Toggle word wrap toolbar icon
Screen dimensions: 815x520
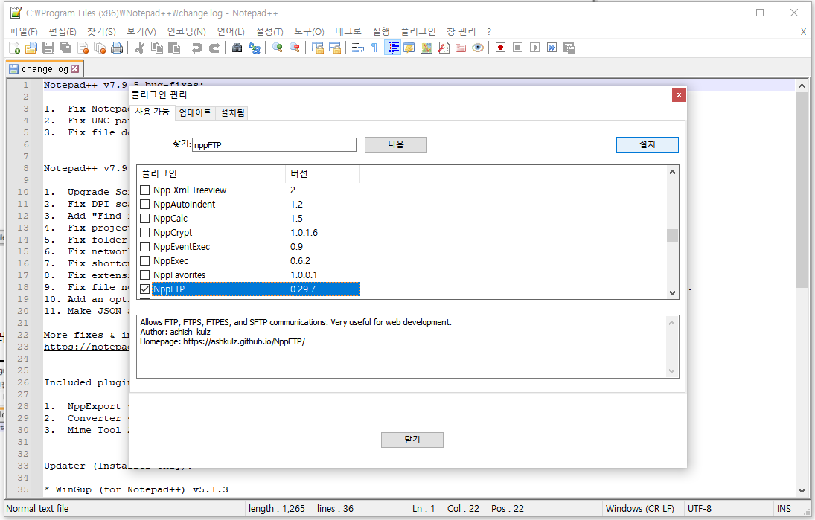(357, 48)
